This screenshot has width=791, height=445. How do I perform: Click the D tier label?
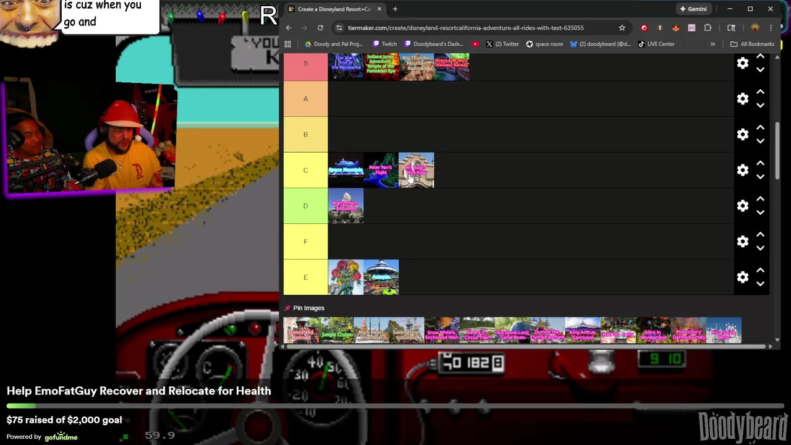point(305,206)
